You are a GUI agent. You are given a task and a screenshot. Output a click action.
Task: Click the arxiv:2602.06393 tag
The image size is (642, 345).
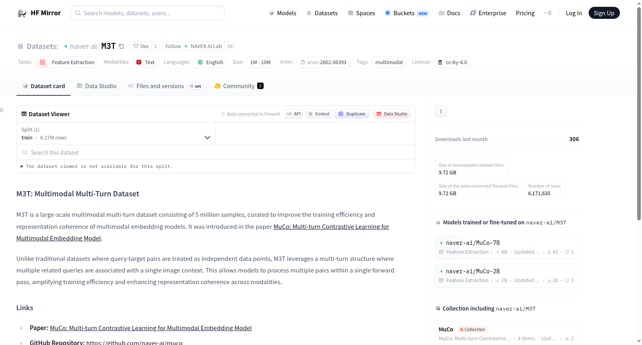pos(324,62)
